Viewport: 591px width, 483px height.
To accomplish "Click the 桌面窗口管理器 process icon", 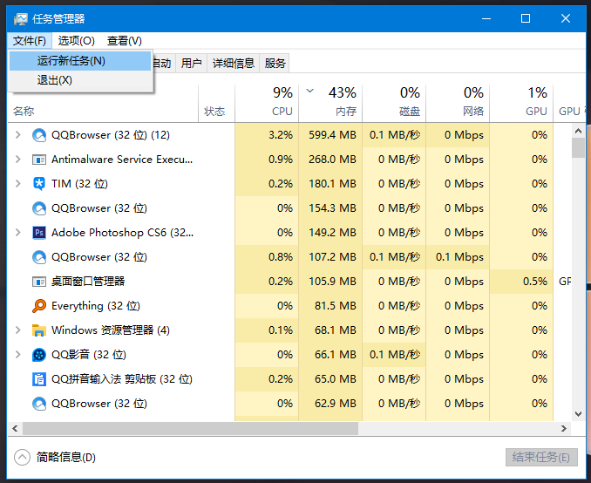I will (x=39, y=282).
